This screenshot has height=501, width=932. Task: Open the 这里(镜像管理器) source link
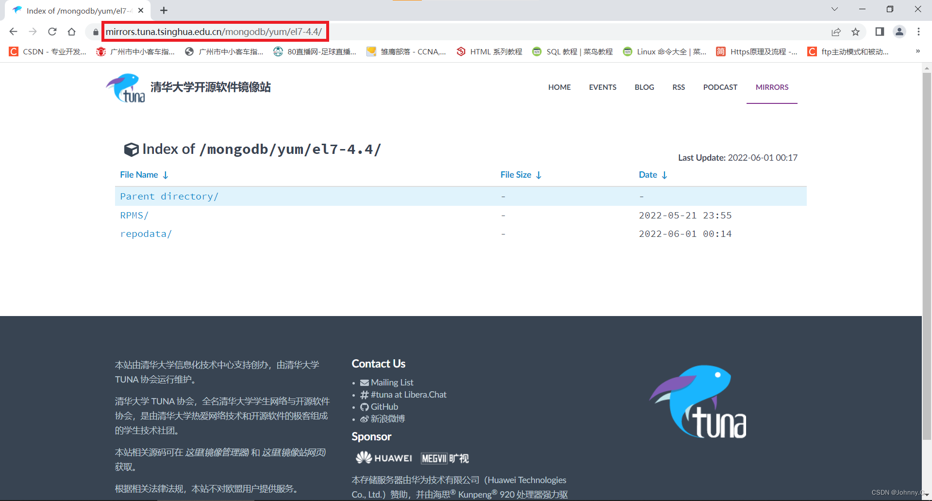(216, 452)
